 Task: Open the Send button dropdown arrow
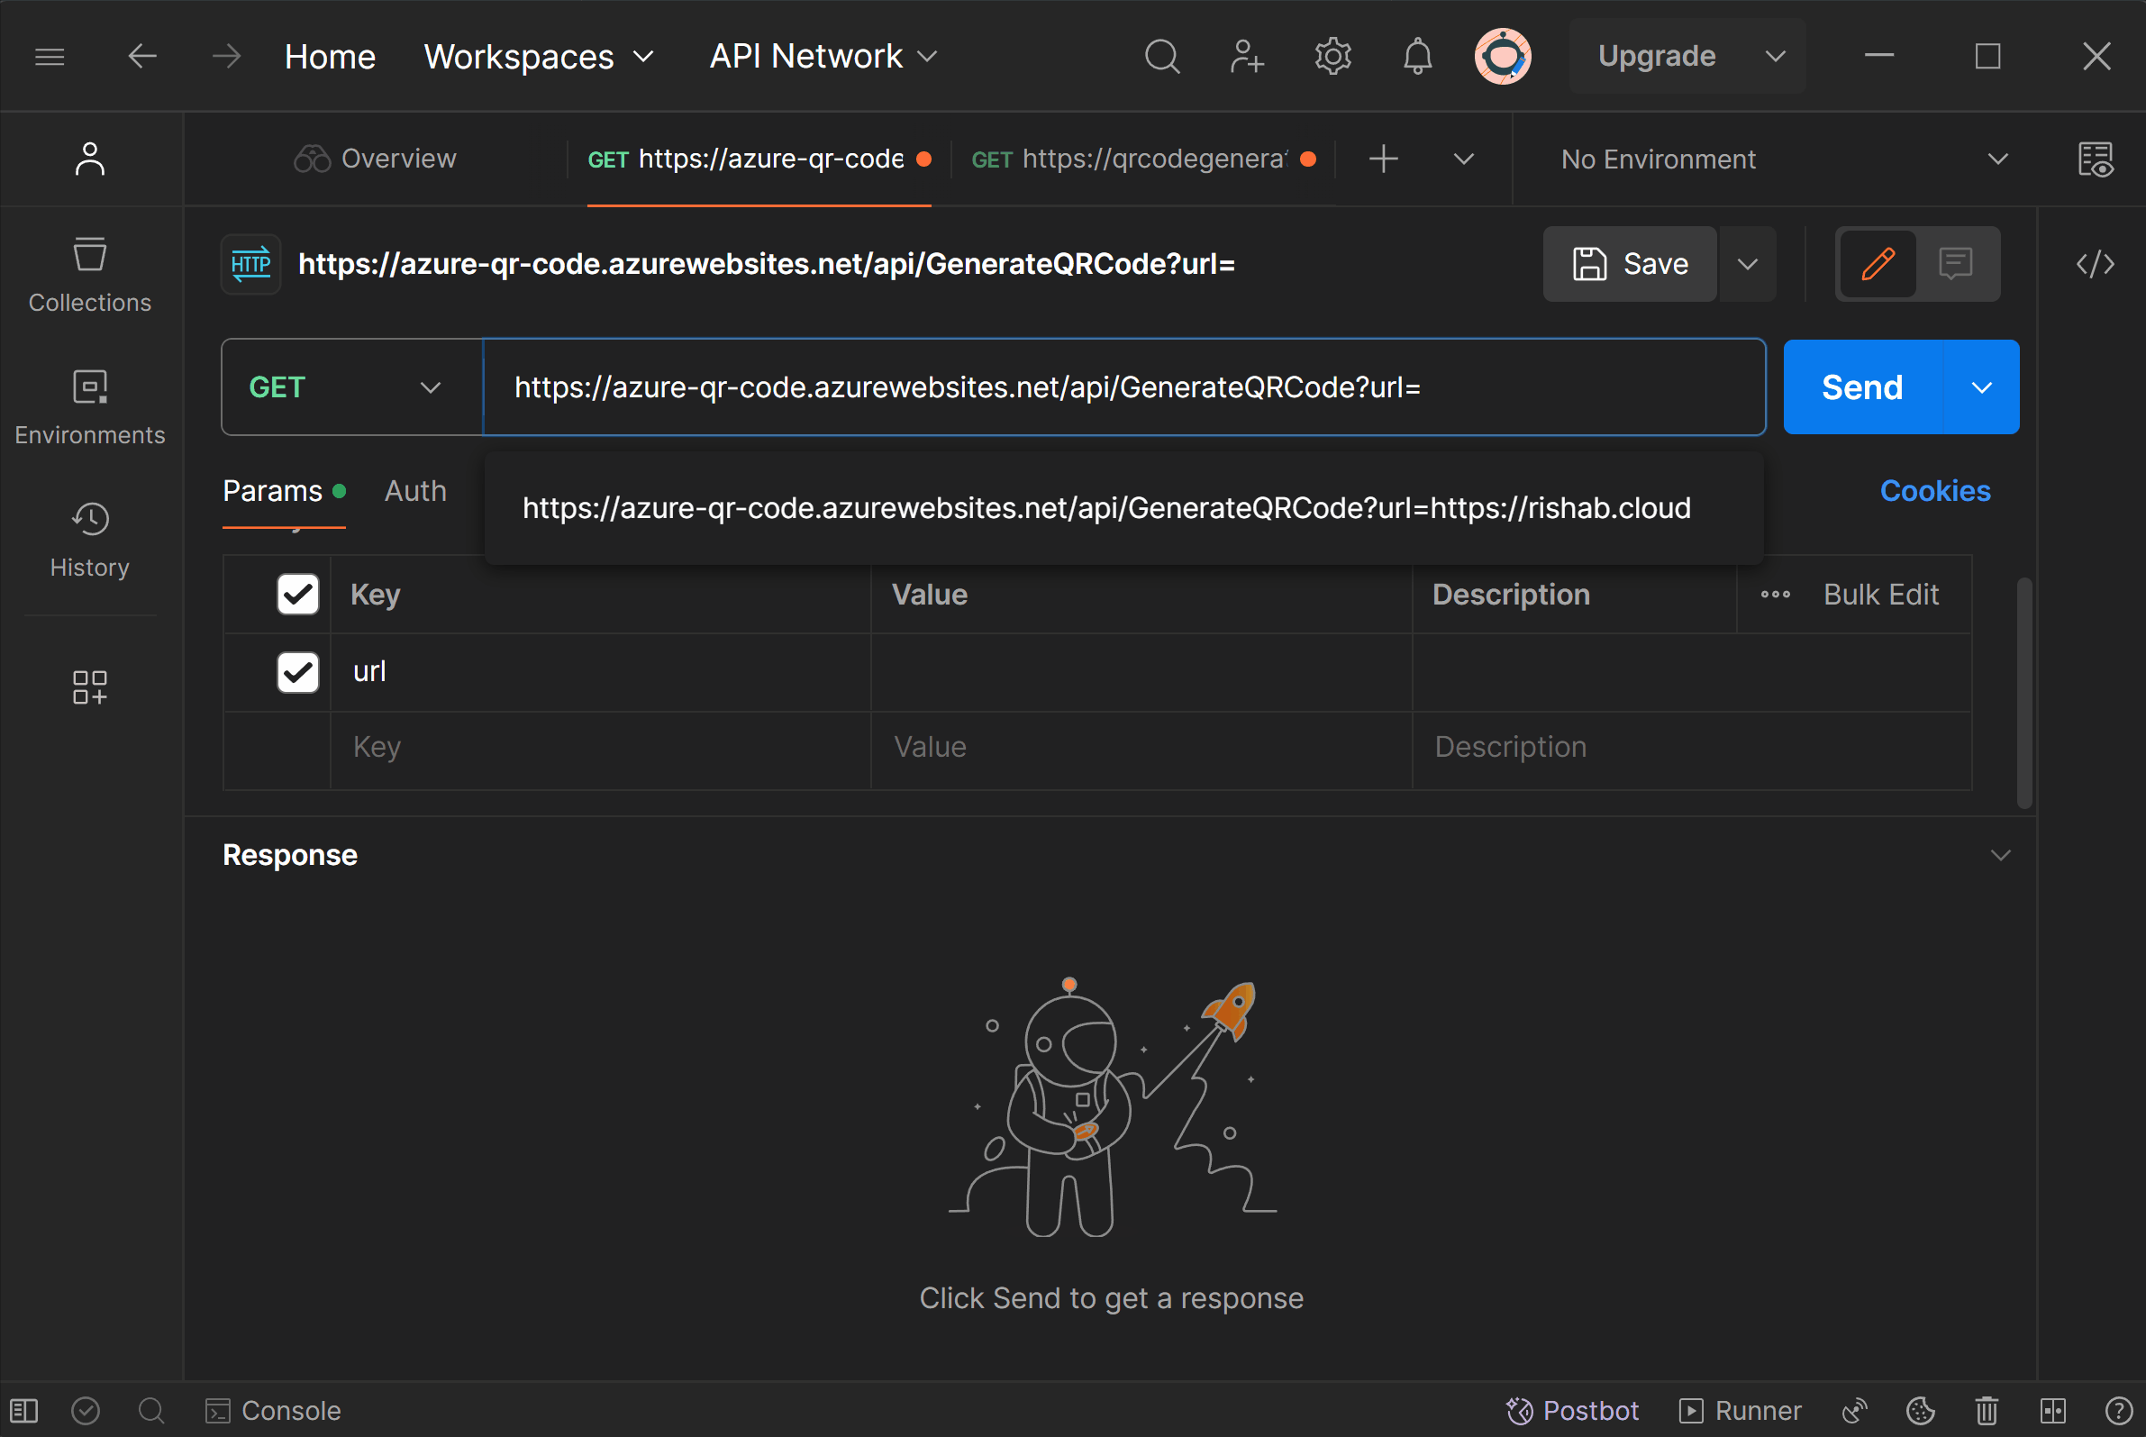pyautogui.click(x=1981, y=387)
